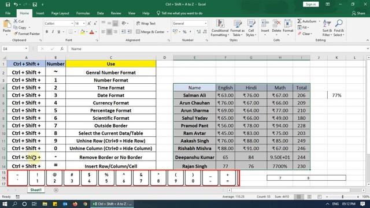This screenshot has height=208, width=370.
Task: Toggle Align Left
Action: 103,32
